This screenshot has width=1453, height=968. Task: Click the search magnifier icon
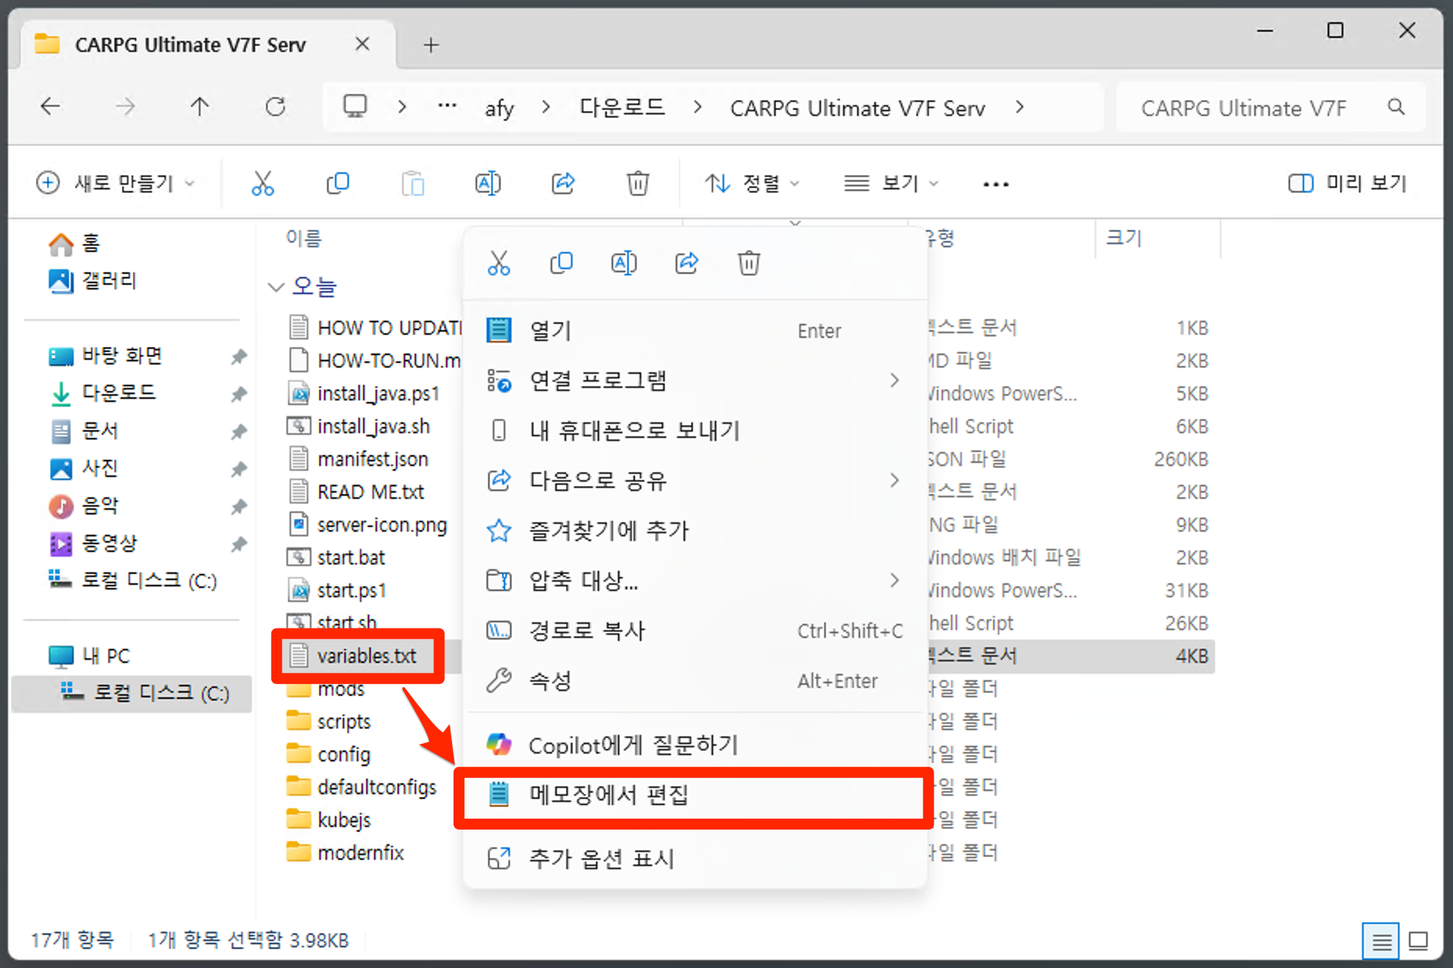click(1396, 107)
